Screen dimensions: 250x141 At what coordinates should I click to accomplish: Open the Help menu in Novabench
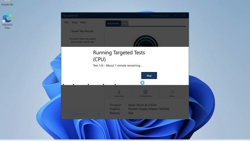tap(83, 22)
